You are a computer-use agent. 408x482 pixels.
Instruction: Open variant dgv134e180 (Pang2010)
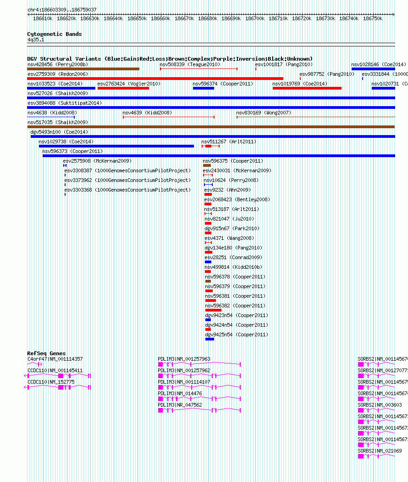click(x=233, y=248)
